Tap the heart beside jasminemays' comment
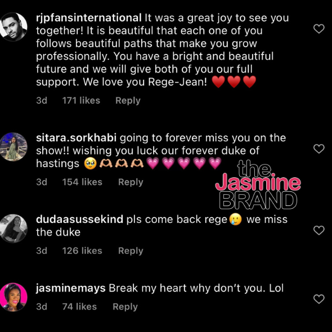 click(319, 299)
